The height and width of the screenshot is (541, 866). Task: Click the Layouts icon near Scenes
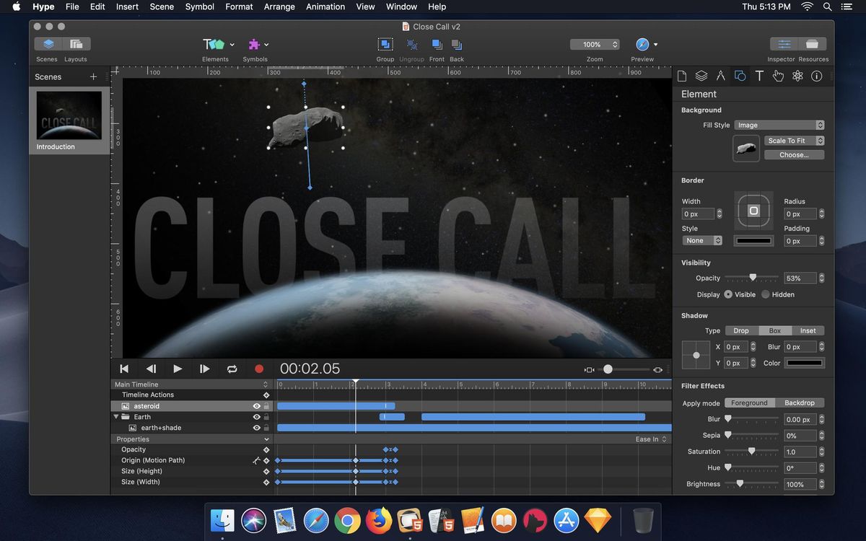coord(75,45)
